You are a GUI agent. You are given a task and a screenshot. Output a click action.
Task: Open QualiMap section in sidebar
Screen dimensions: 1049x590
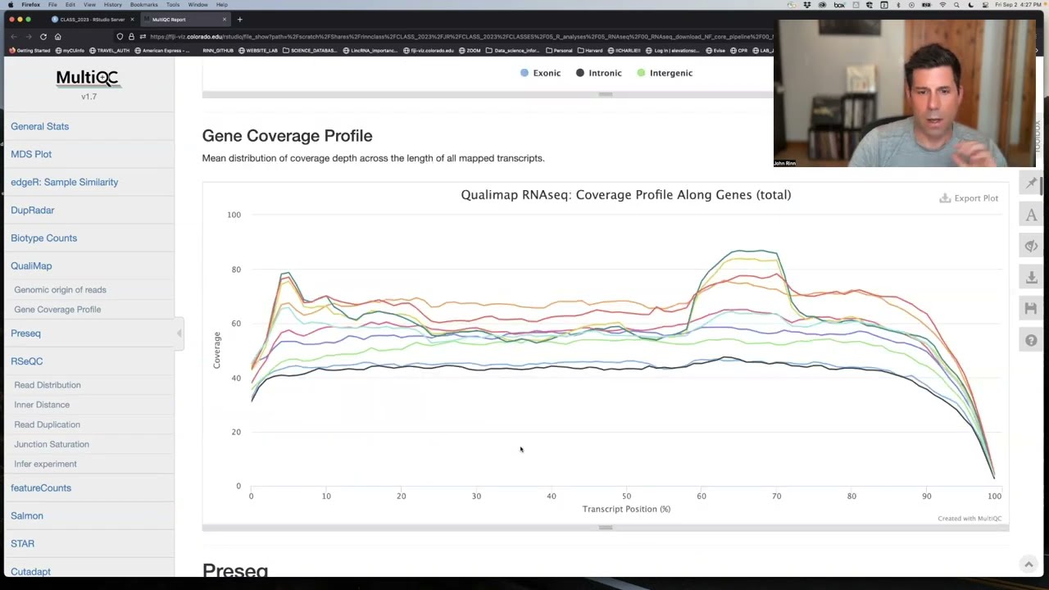tap(31, 265)
